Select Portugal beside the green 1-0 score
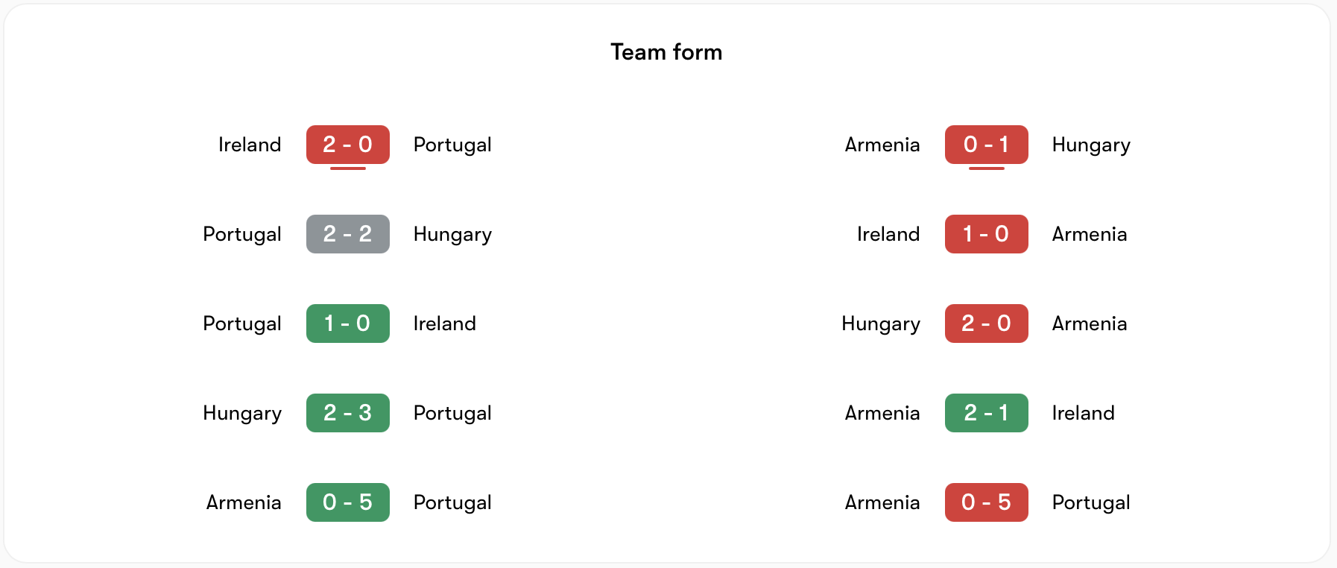This screenshot has width=1337, height=568. click(242, 324)
